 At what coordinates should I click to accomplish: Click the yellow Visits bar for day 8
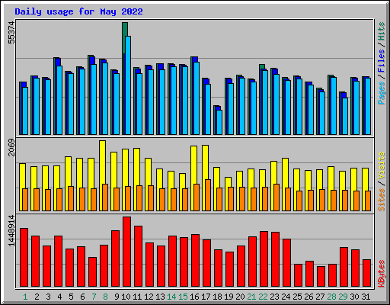click(102, 162)
